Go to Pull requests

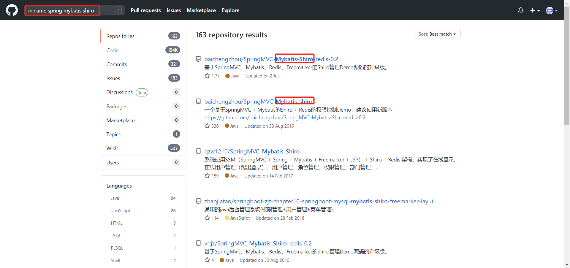coord(145,10)
